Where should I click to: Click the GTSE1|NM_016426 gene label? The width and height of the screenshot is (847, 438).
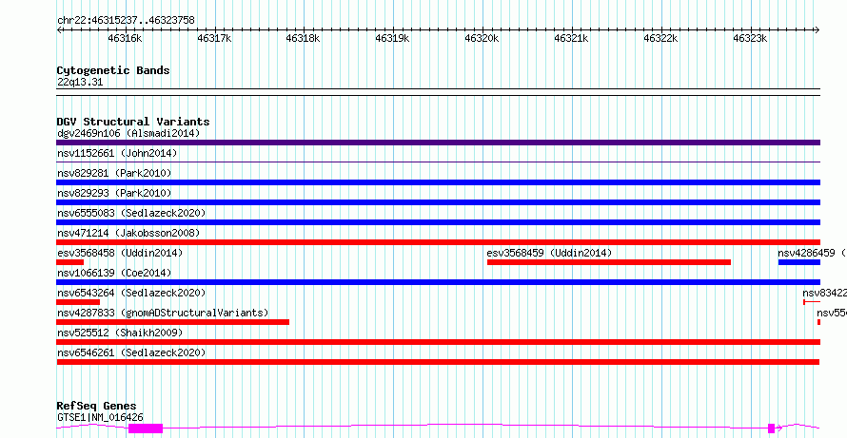(100, 417)
